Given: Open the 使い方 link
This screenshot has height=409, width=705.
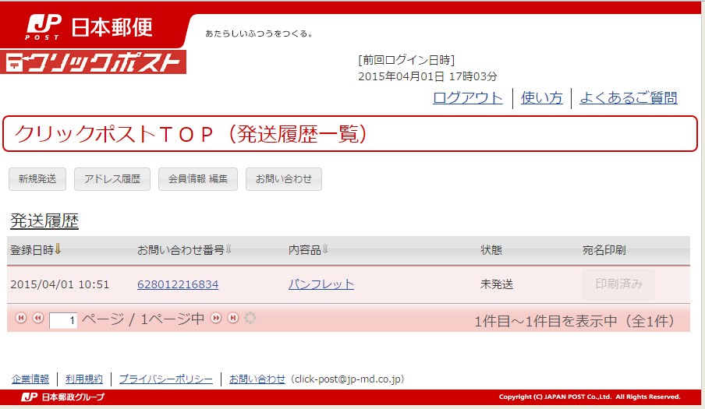Looking at the screenshot, I should coord(542,97).
